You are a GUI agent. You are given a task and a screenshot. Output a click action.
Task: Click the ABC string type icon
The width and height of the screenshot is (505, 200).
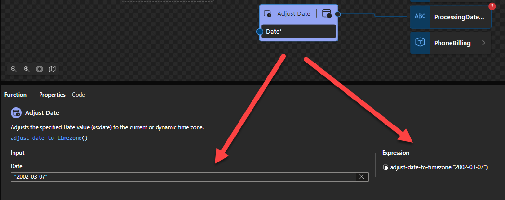coord(420,16)
